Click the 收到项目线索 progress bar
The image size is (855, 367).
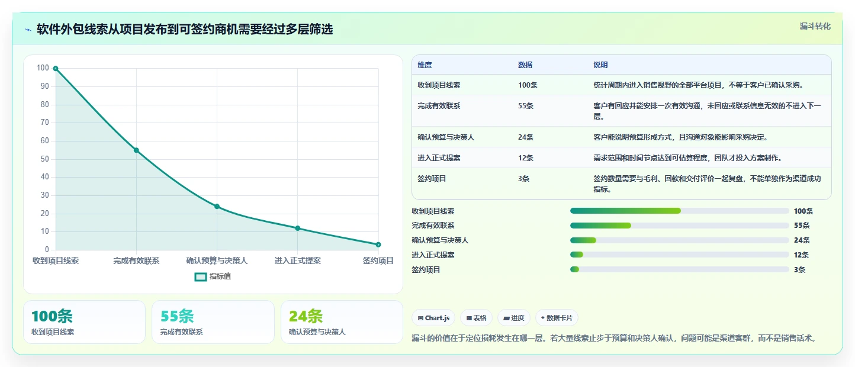679,211
